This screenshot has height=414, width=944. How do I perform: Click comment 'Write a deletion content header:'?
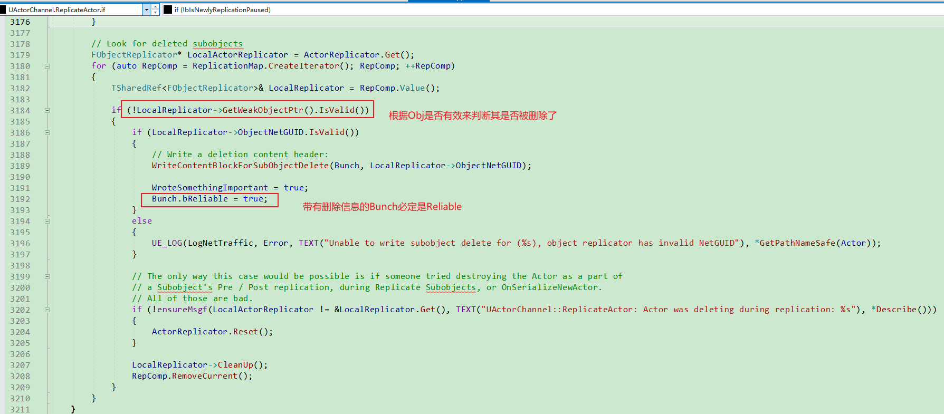pyautogui.click(x=240, y=155)
